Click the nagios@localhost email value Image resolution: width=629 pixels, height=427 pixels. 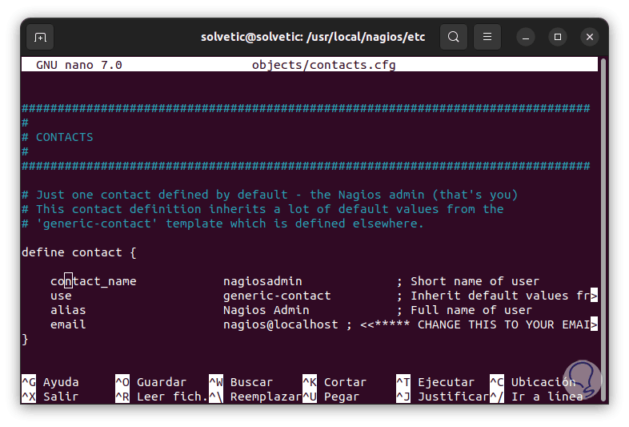[281, 324]
